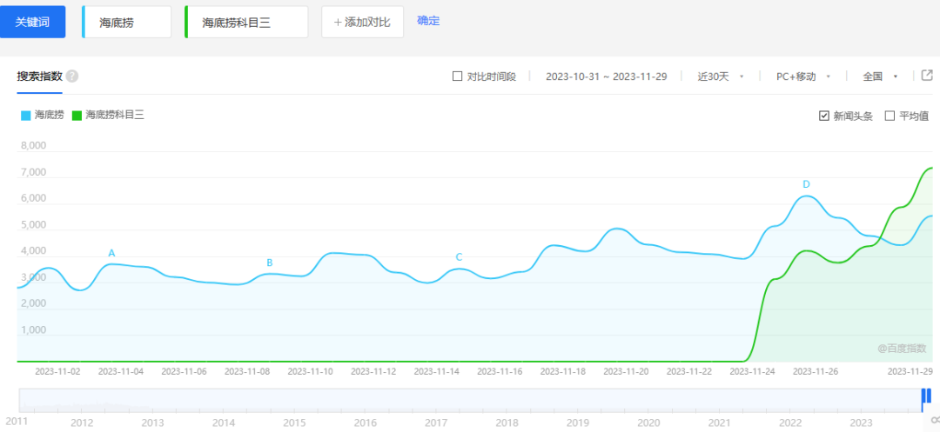
Task: Click news marker B on the chart
Action: (270, 263)
